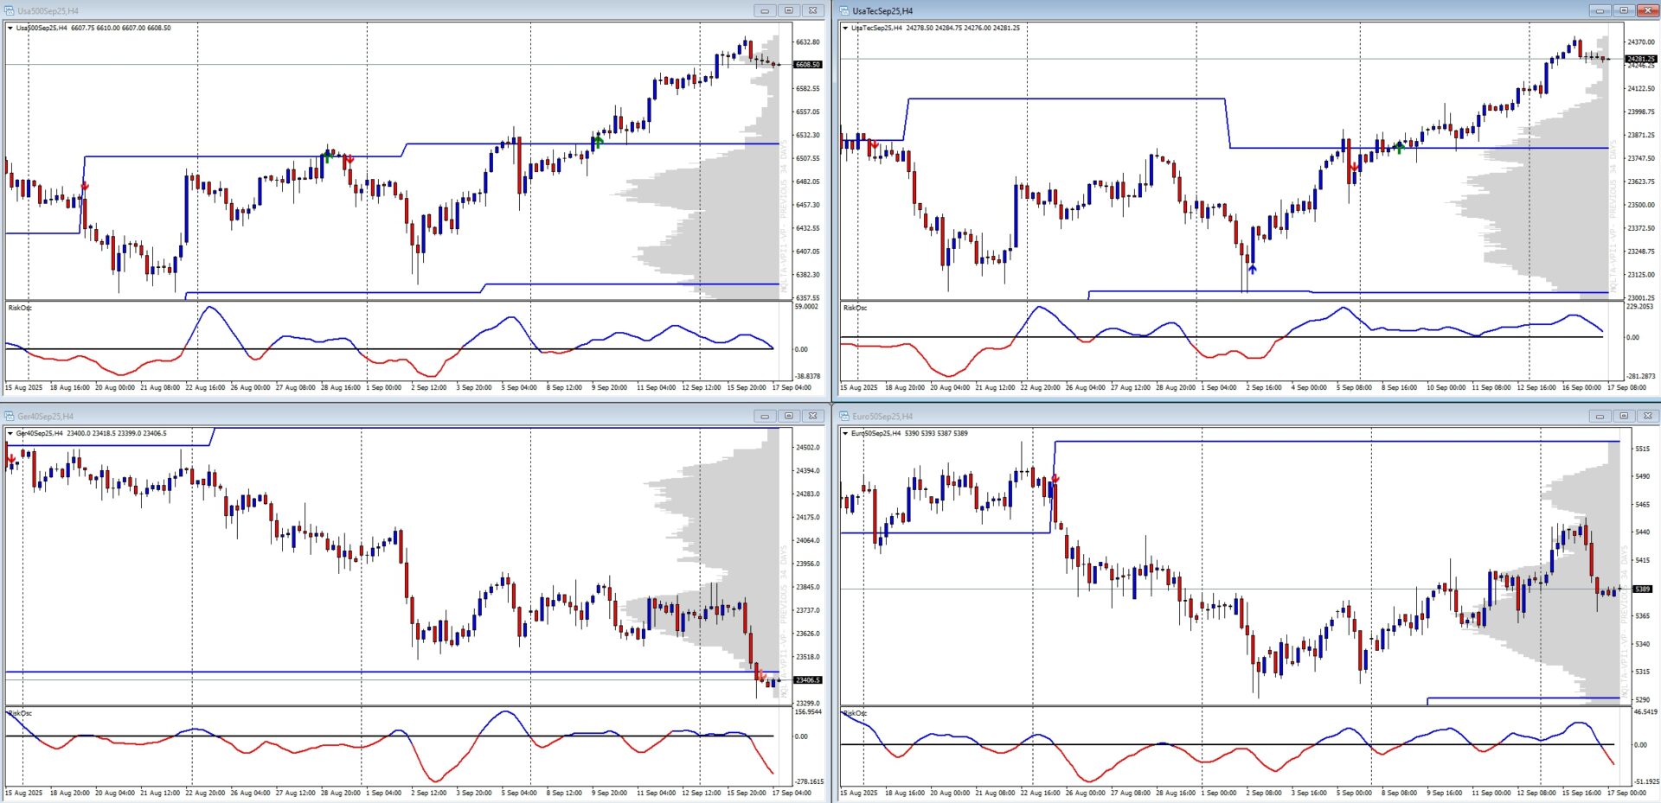Click the 6608.50 current price label

pos(807,65)
